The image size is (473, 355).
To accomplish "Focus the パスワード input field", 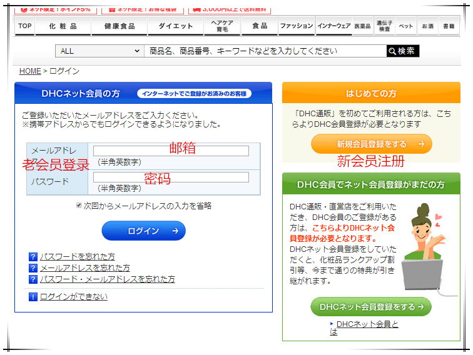I will (171, 177).
